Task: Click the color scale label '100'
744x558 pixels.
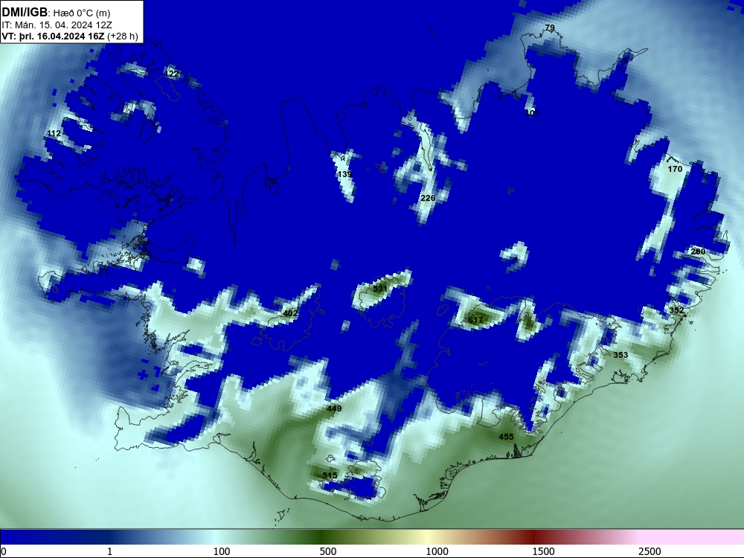Action: point(222,551)
